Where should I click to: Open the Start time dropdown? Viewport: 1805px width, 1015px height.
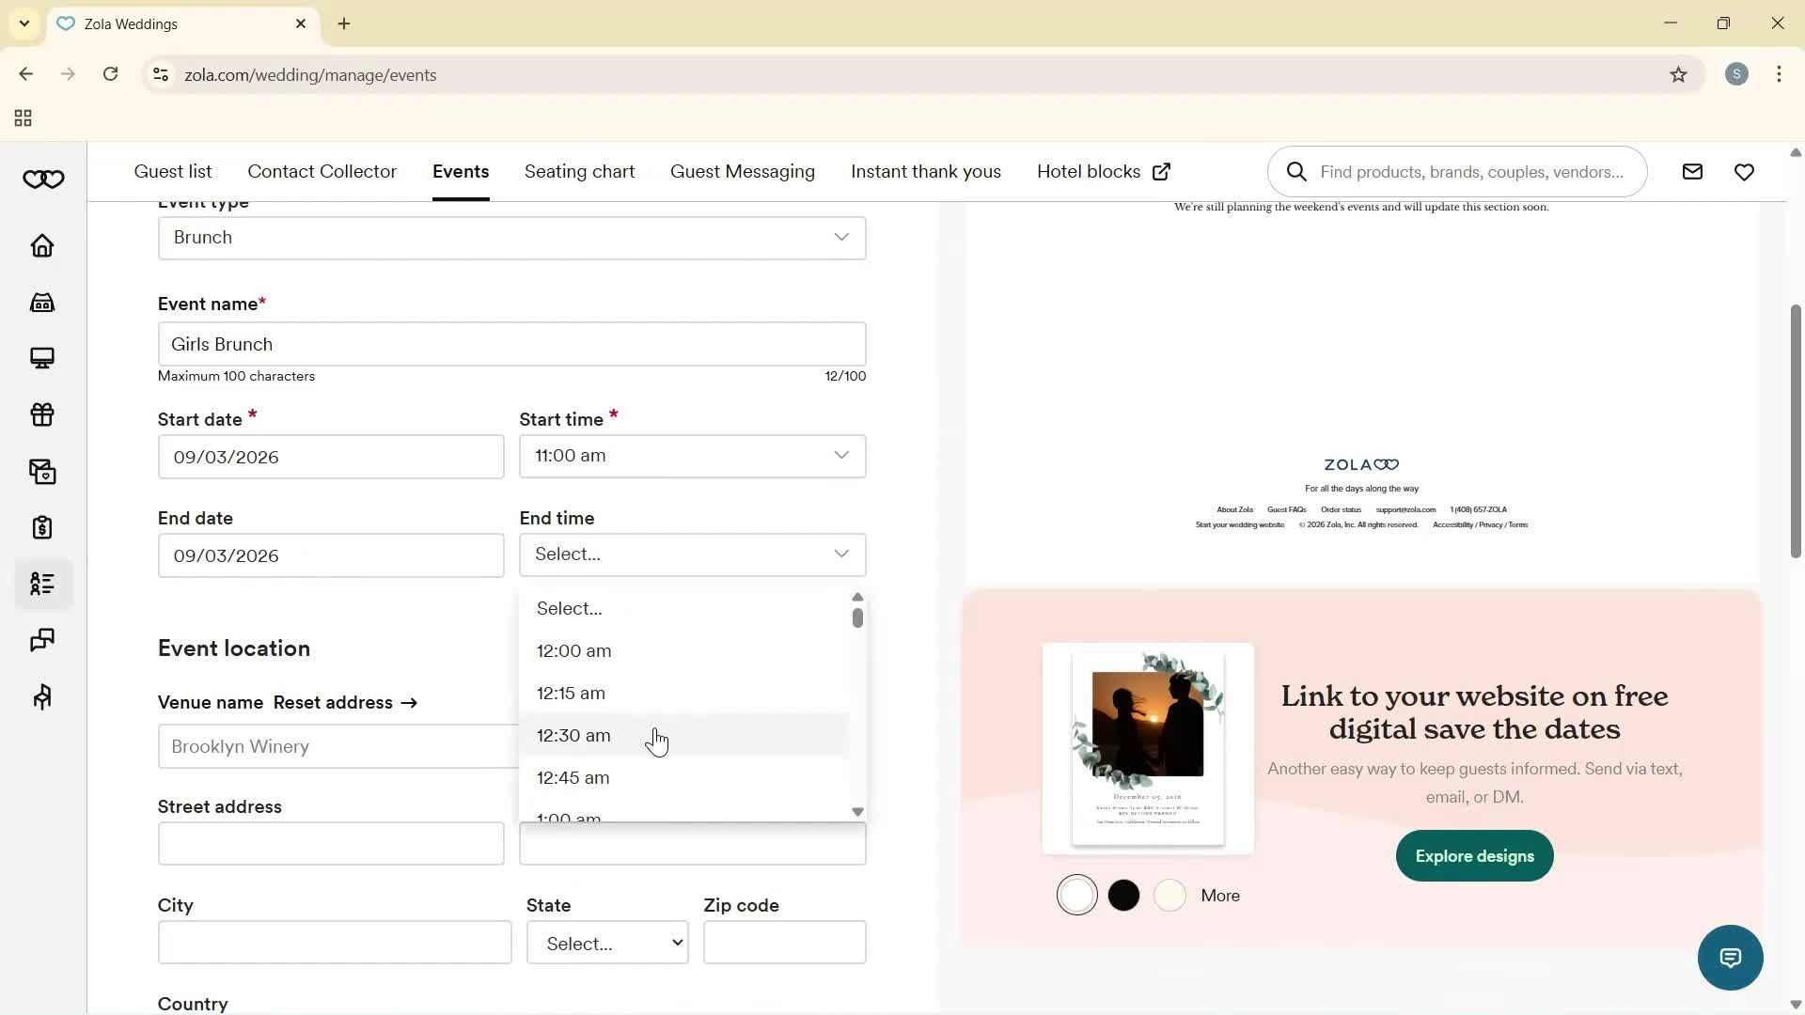[x=692, y=456]
